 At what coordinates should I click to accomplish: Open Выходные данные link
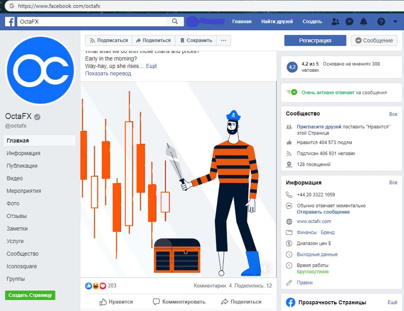317,254
